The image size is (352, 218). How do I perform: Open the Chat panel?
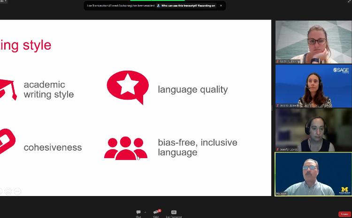(x=138, y=213)
